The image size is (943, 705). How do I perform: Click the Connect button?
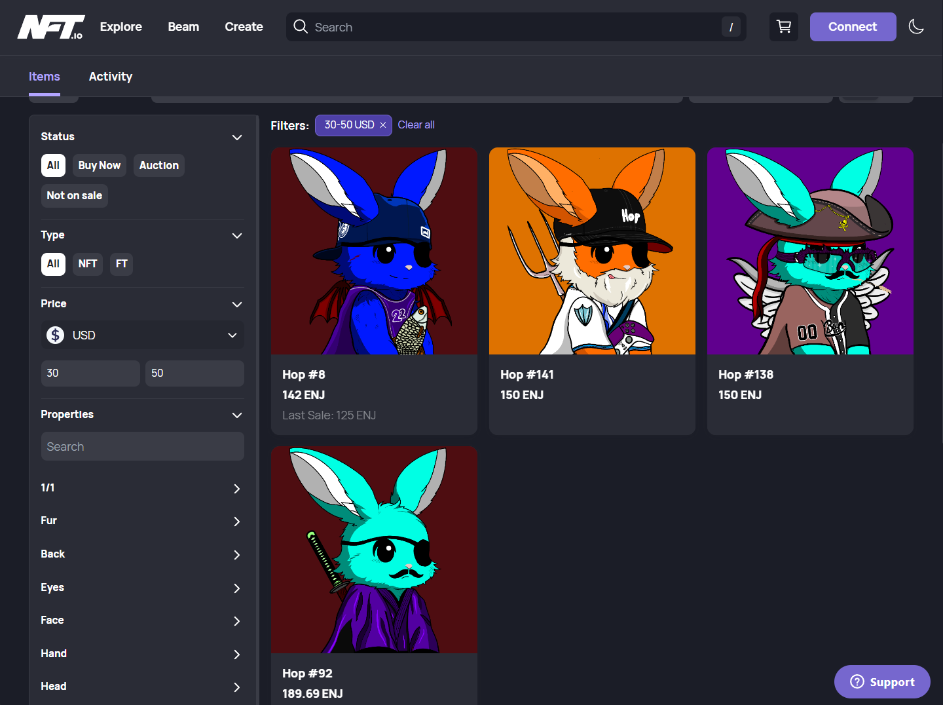[x=853, y=27]
